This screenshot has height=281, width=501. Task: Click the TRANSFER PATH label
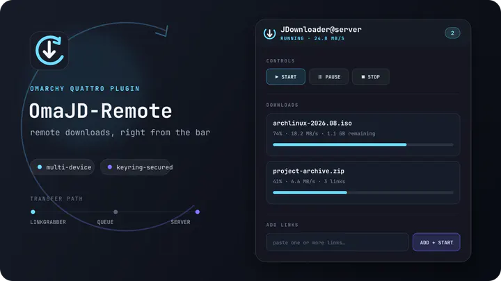[56, 199]
